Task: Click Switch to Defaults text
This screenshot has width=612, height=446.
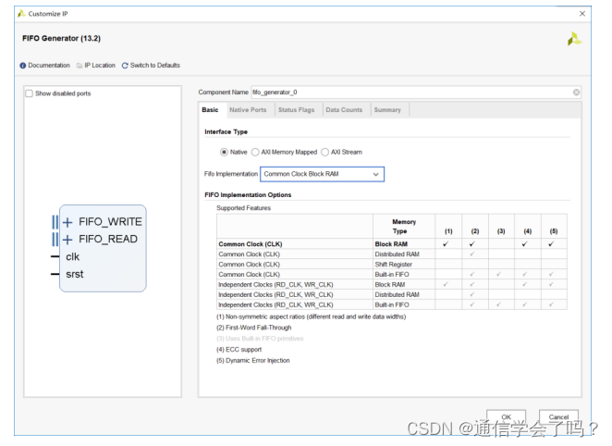Action: 155,65
